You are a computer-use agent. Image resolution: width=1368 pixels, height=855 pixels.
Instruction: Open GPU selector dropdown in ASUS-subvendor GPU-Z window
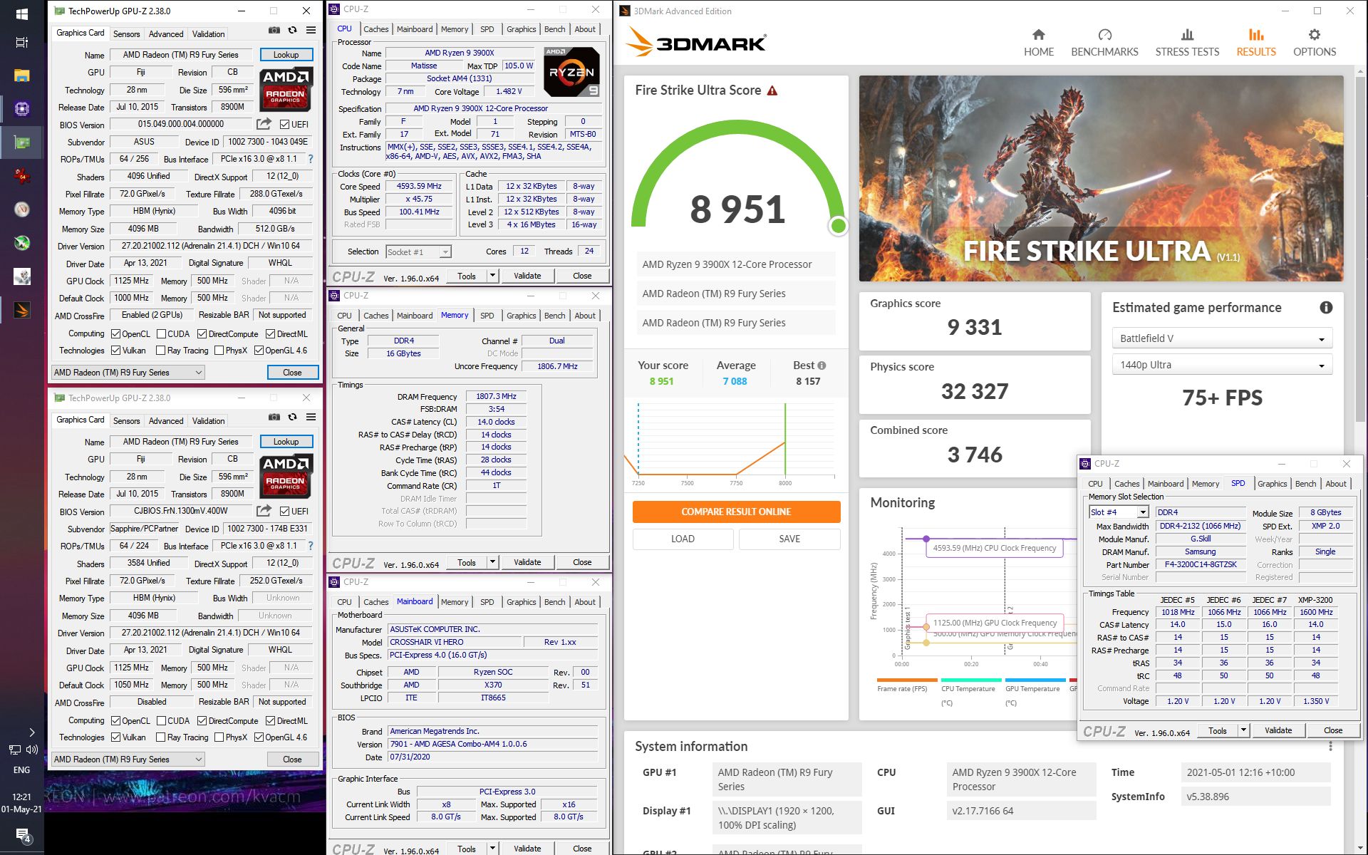(128, 373)
